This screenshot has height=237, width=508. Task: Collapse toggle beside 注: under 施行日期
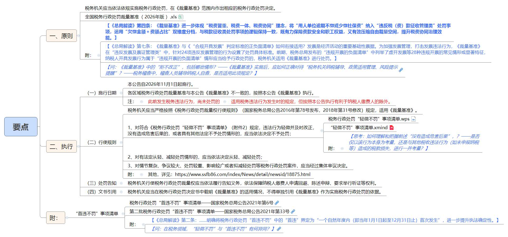coord(141,102)
